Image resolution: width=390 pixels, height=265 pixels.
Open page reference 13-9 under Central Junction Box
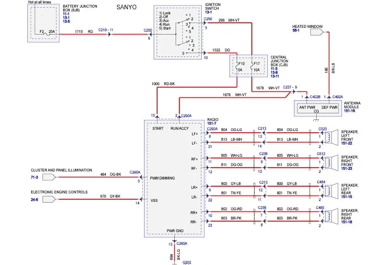click(274, 72)
